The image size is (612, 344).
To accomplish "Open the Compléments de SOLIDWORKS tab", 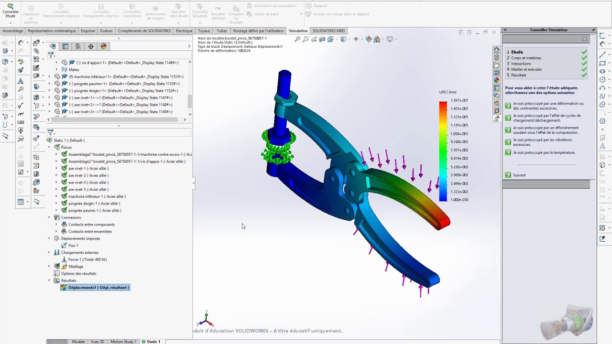I will click(x=144, y=31).
